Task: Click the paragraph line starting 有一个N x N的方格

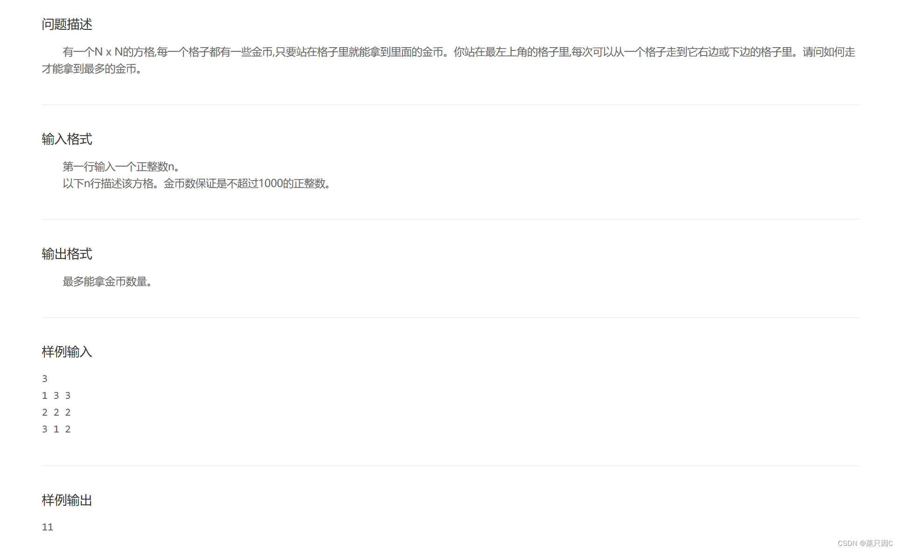Action: click(x=459, y=52)
